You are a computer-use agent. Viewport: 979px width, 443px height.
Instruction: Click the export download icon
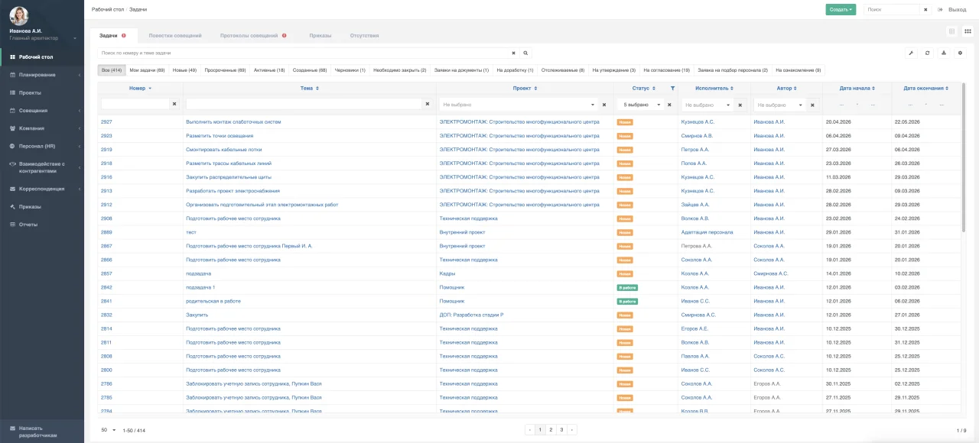[944, 53]
